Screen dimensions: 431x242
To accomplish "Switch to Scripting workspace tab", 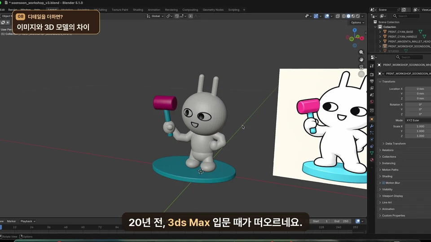I will [x=233, y=10].
